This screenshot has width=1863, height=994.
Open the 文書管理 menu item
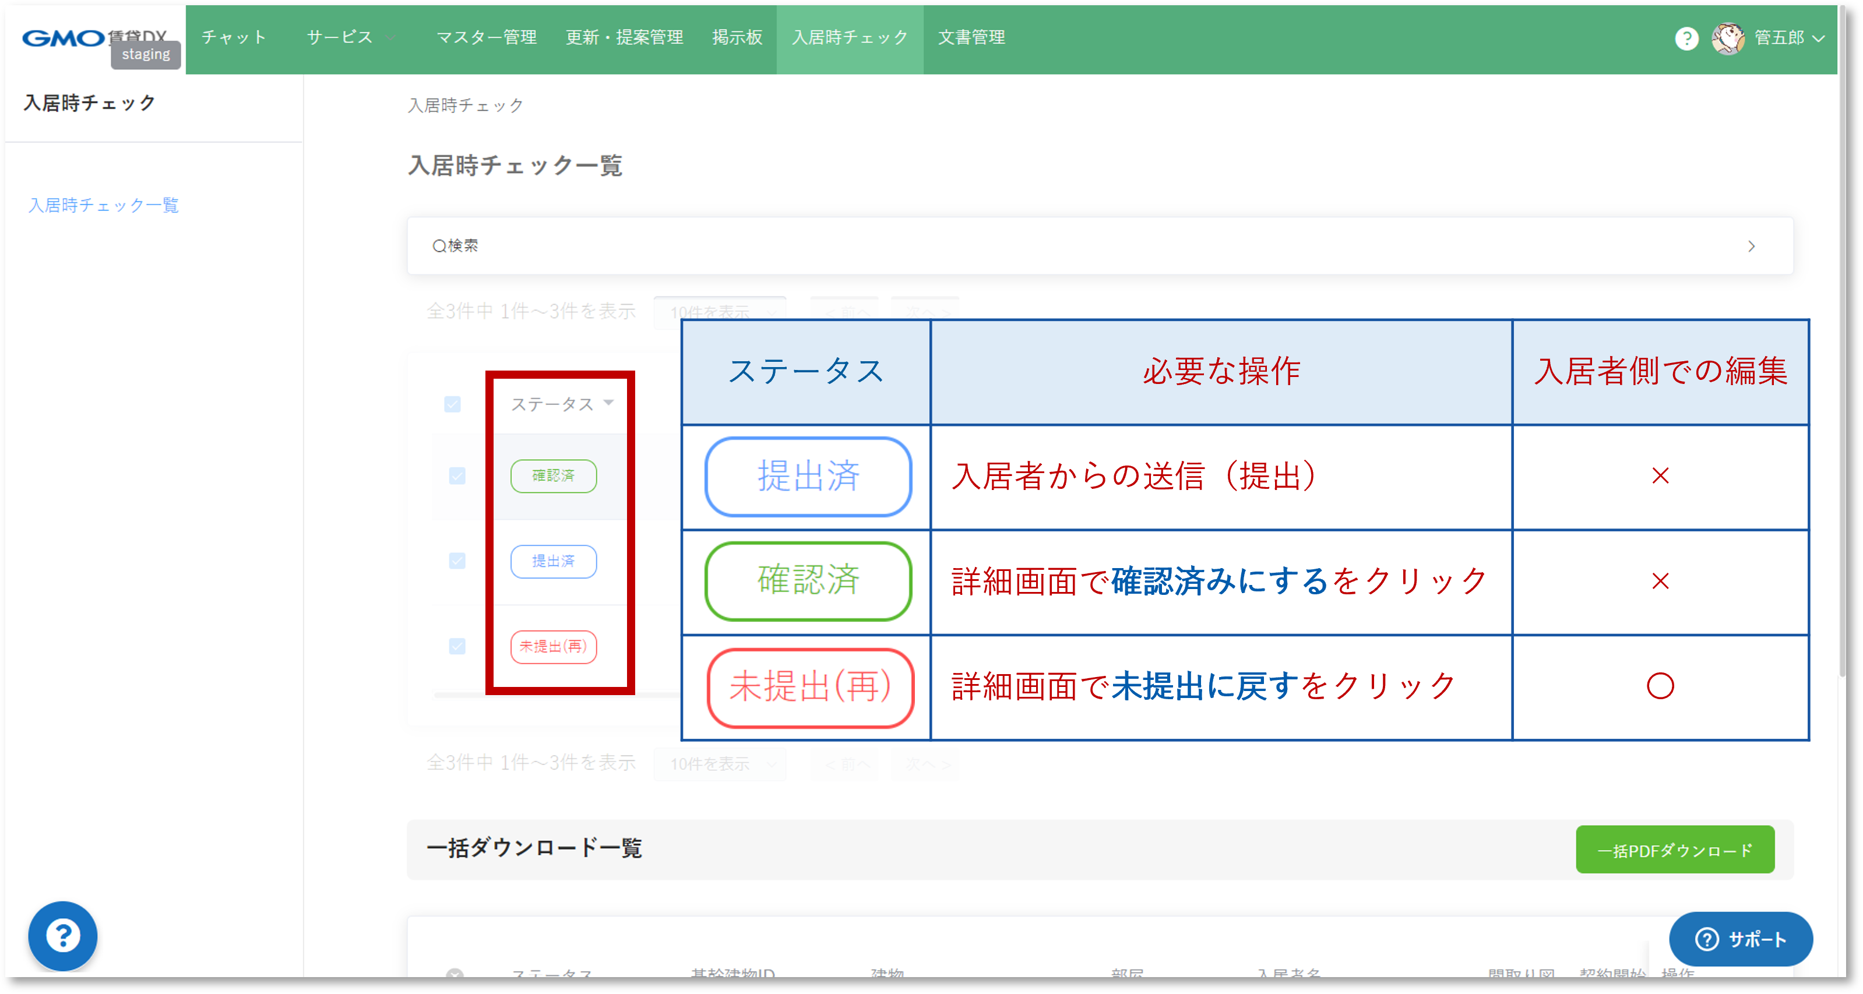pos(971,38)
